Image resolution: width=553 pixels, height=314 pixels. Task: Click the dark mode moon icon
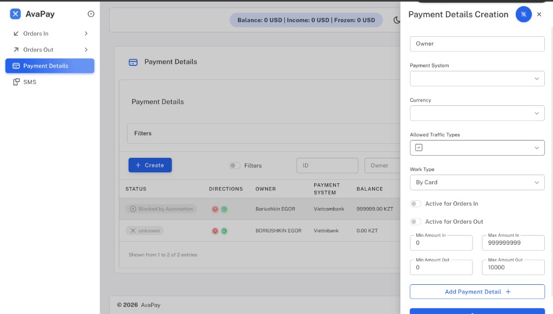point(396,20)
